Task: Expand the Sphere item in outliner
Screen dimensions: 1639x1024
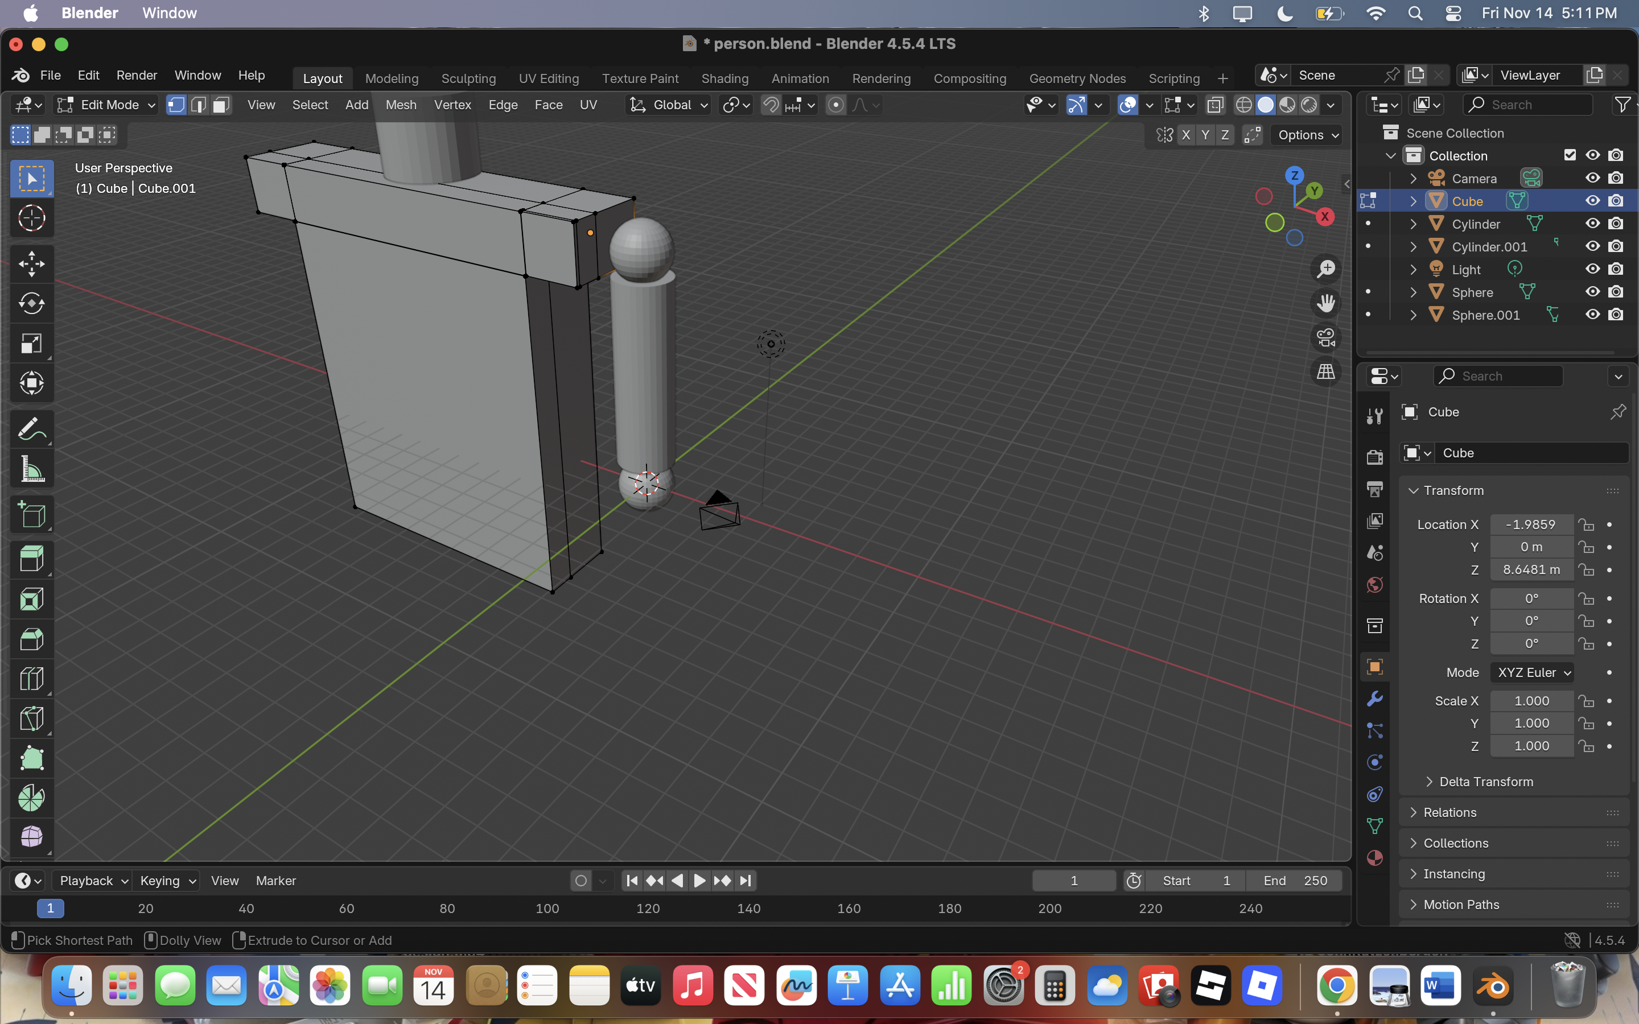Action: point(1413,292)
